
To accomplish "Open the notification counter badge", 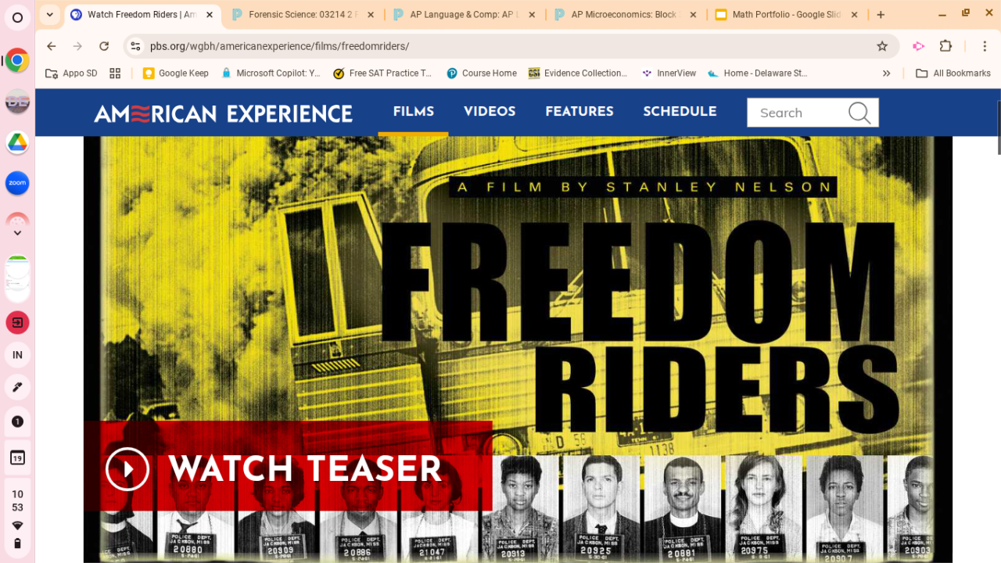I will [x=17, y=421].
